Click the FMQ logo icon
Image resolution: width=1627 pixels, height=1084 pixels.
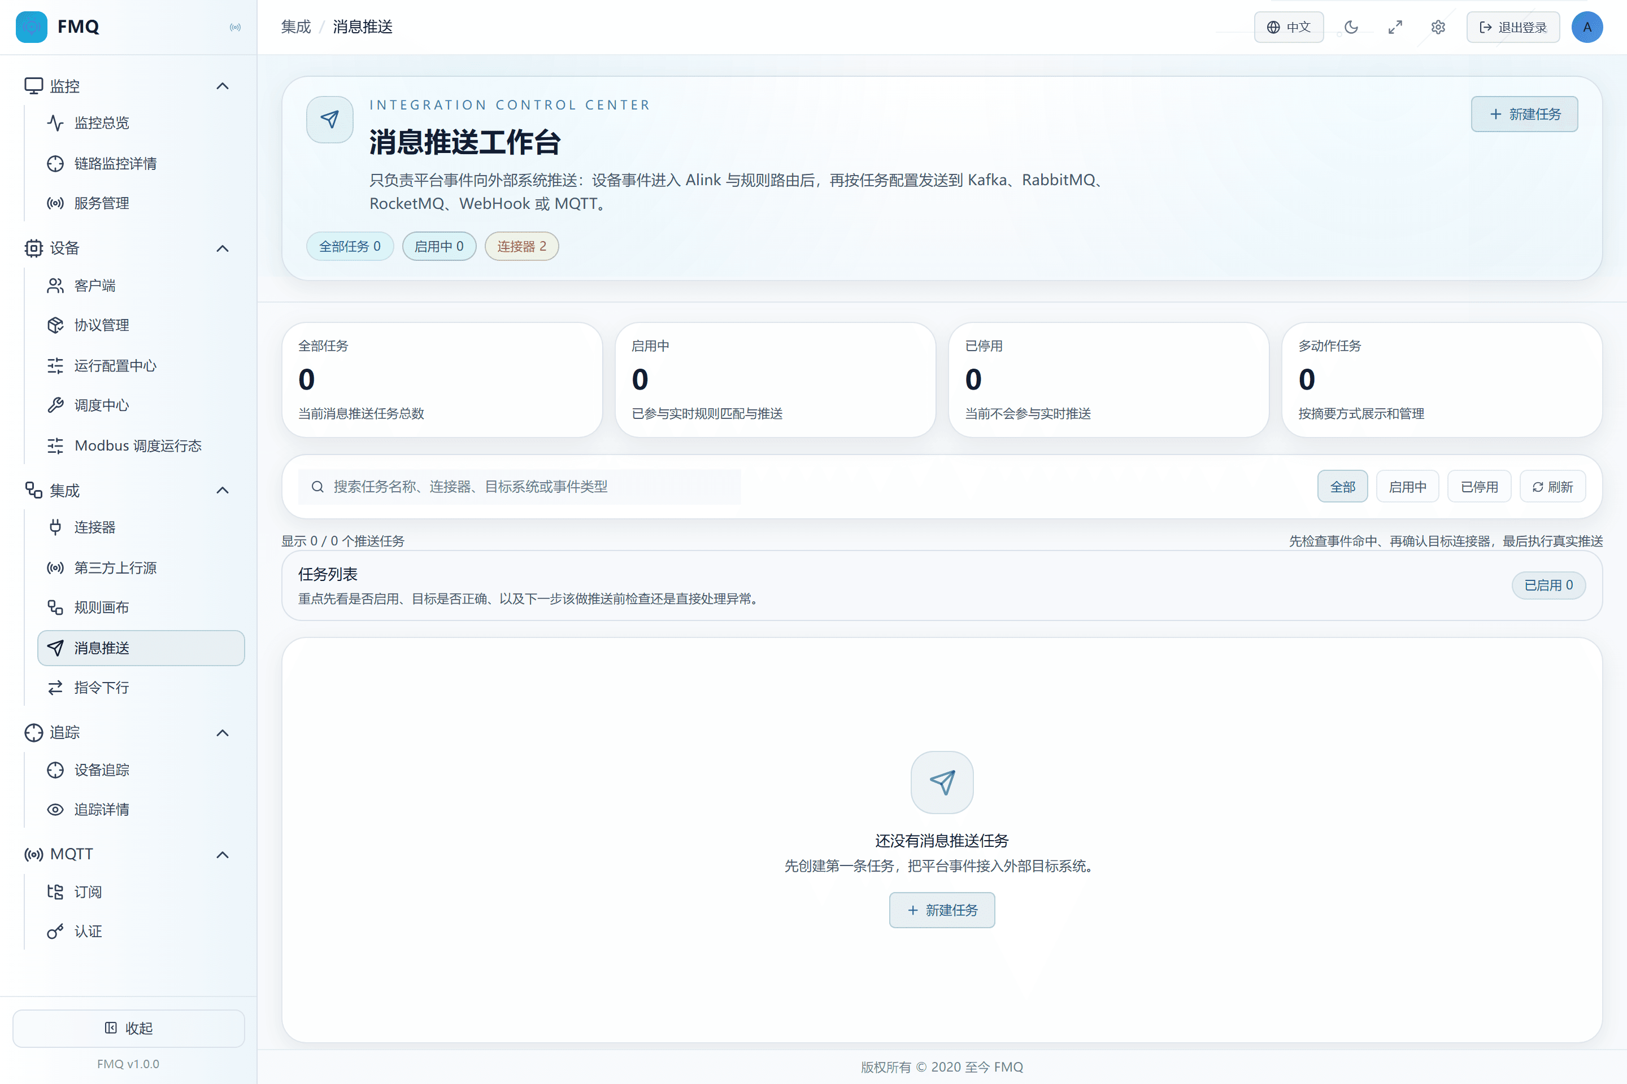[31, 27]
